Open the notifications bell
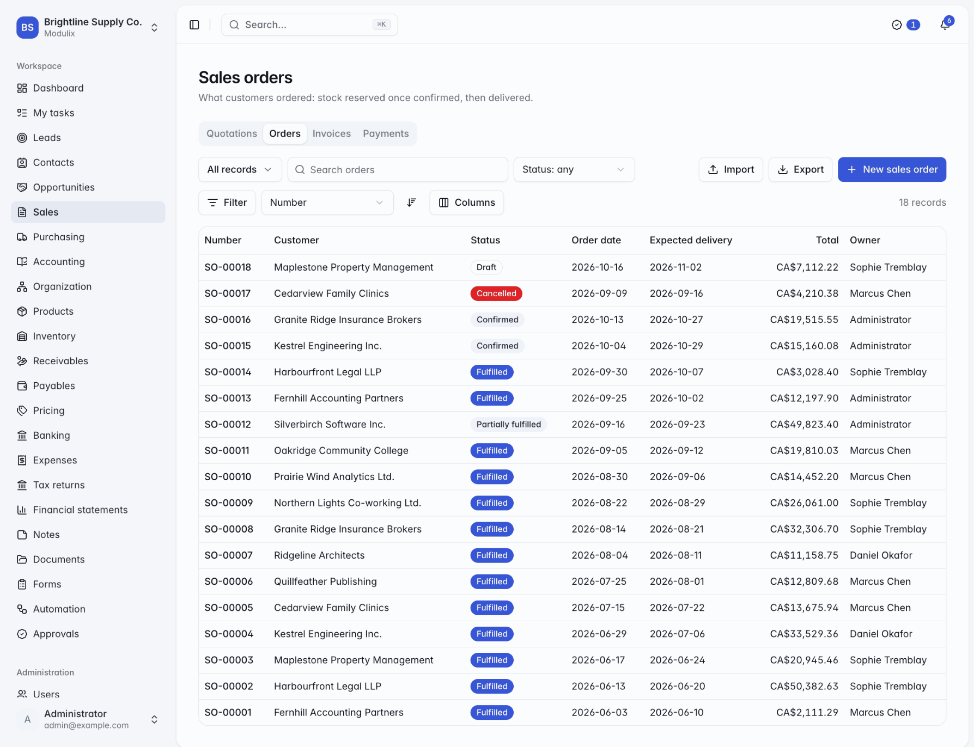 coord(945,25)
